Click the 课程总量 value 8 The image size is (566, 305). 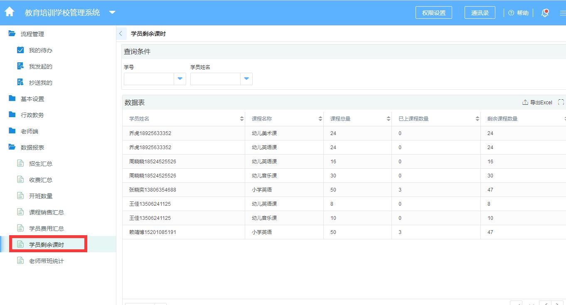332,204
